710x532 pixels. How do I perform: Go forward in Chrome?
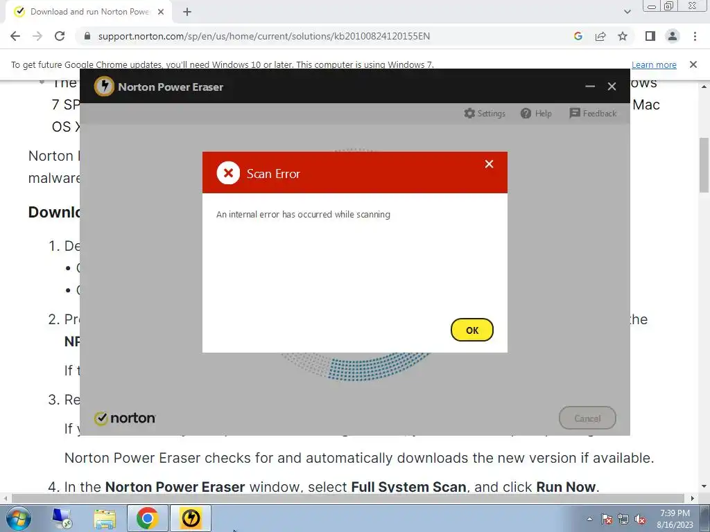37,36
